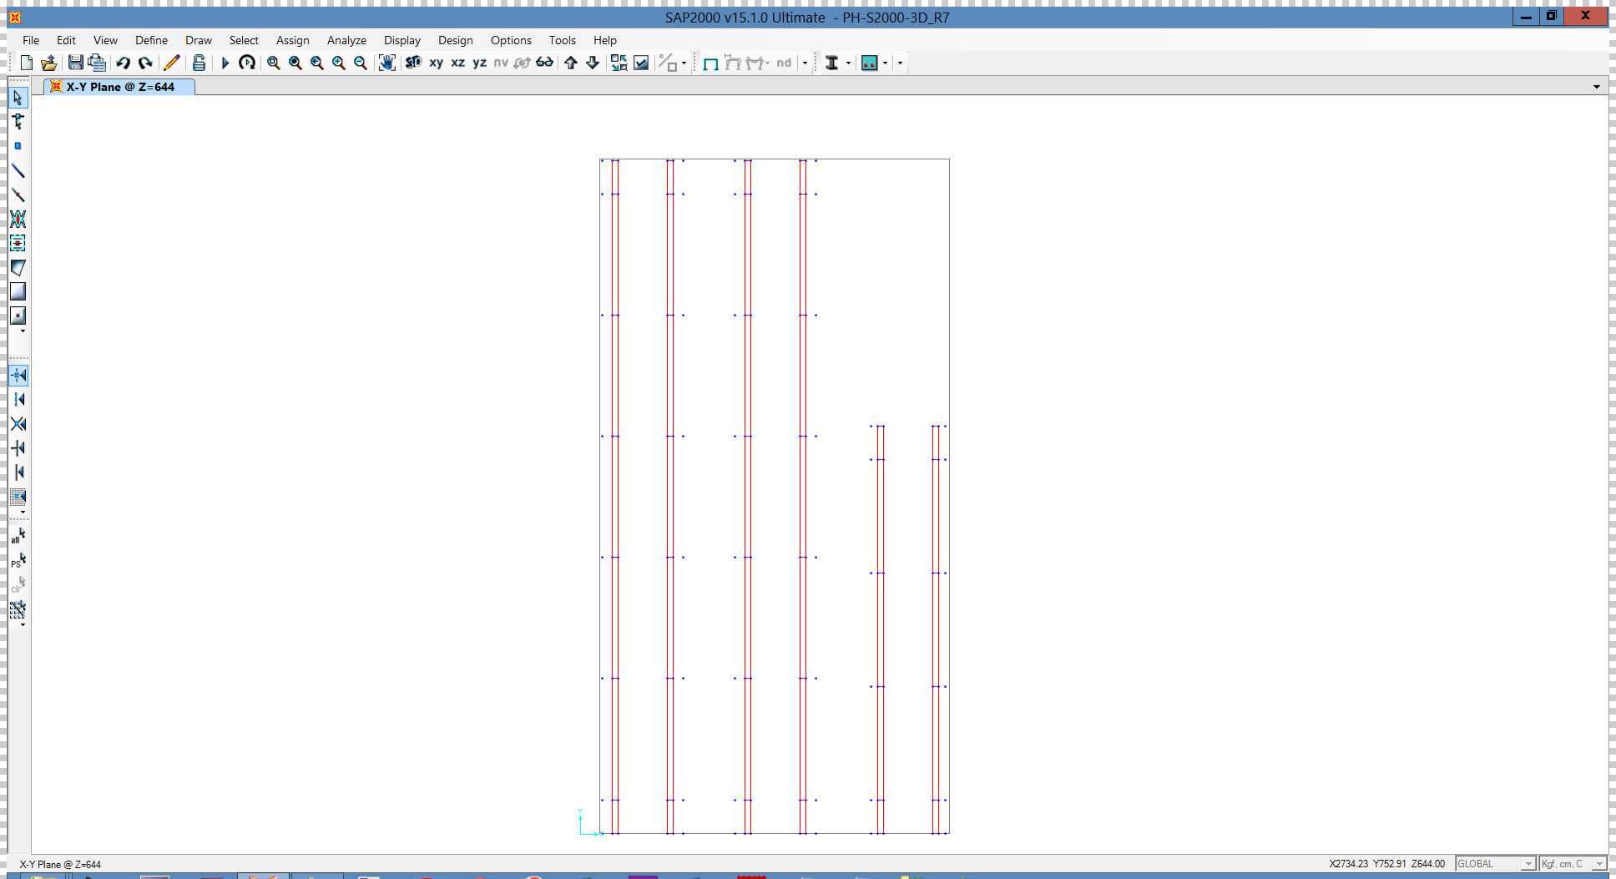Set view to the xz plane

pyautogui.click(x=457, y=63)
